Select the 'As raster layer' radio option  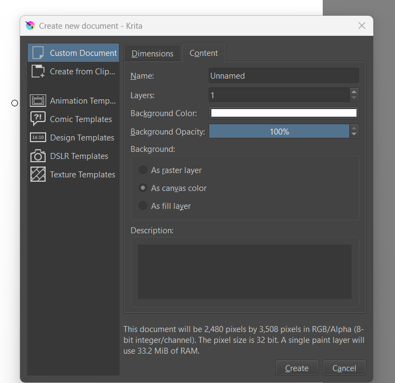pyautogui.click(x=143, y=170)
